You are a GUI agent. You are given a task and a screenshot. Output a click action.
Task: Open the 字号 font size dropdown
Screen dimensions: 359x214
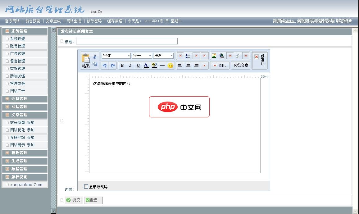(x=142, y=56)
